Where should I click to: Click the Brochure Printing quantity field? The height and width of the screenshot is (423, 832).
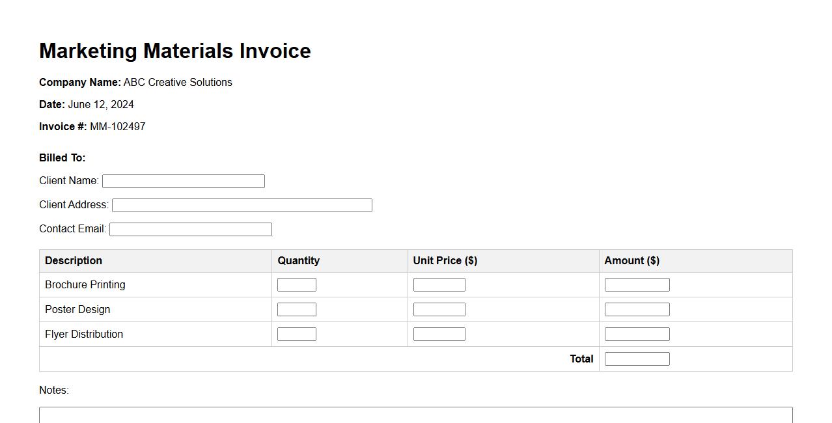tap(296, 285)
